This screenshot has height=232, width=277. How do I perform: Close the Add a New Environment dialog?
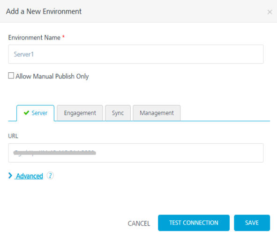point(270,12)
